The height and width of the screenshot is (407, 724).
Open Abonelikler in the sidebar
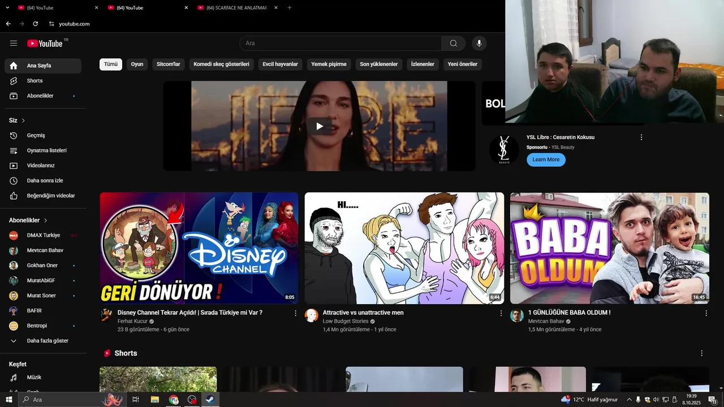point(43,96)
